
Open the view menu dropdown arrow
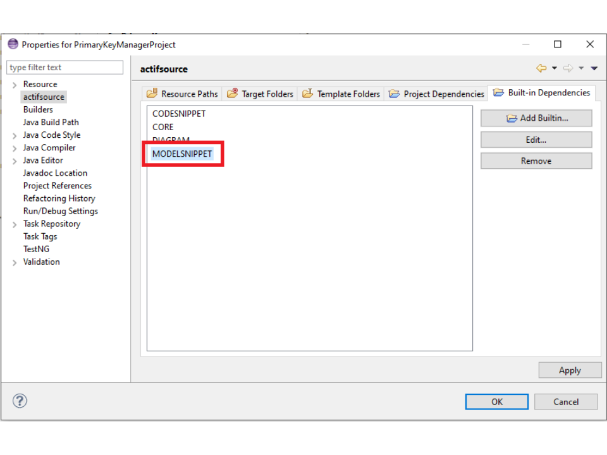pyautogui.click(x=594, y=68)
